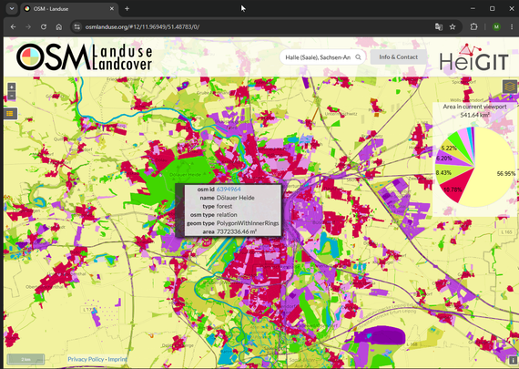
Task: Click the 541.64 km² viewport area text
Action: tap(474, 115)
